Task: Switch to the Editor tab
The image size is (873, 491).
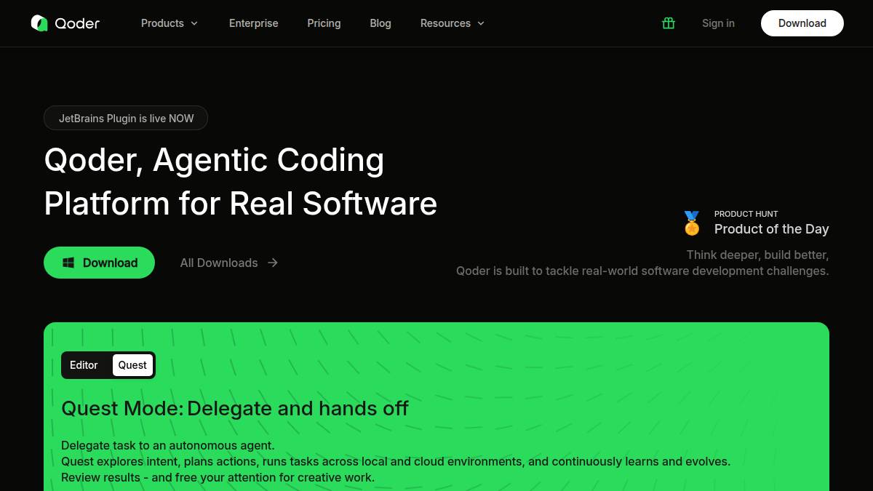Action: point(84,365)
